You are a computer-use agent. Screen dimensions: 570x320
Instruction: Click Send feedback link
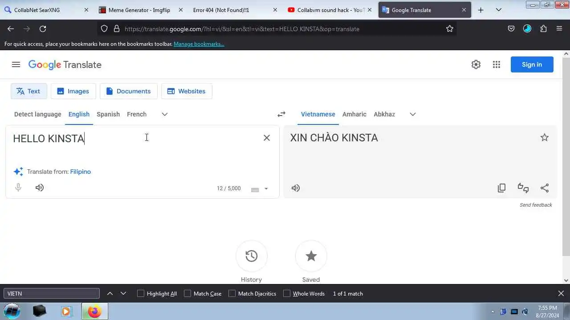click(536, 205)
